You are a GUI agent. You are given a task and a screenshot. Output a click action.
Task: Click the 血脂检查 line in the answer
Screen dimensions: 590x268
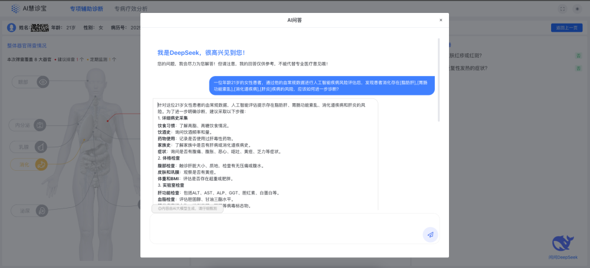tap(196, 200)
